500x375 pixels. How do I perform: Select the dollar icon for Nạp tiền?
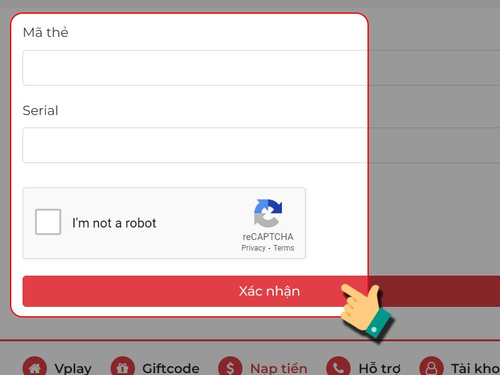pyautogui.click(x=229, y=366)
